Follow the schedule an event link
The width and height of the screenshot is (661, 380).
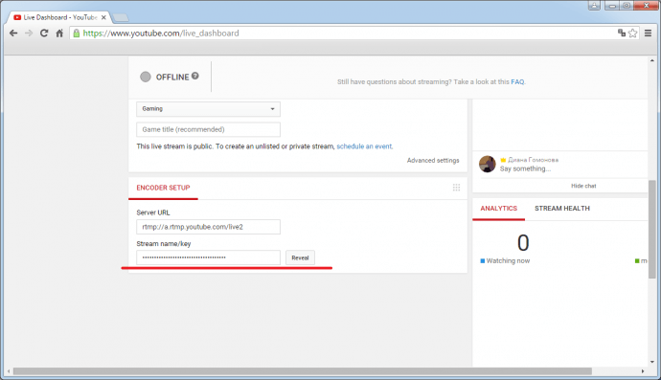pos(364,146)
